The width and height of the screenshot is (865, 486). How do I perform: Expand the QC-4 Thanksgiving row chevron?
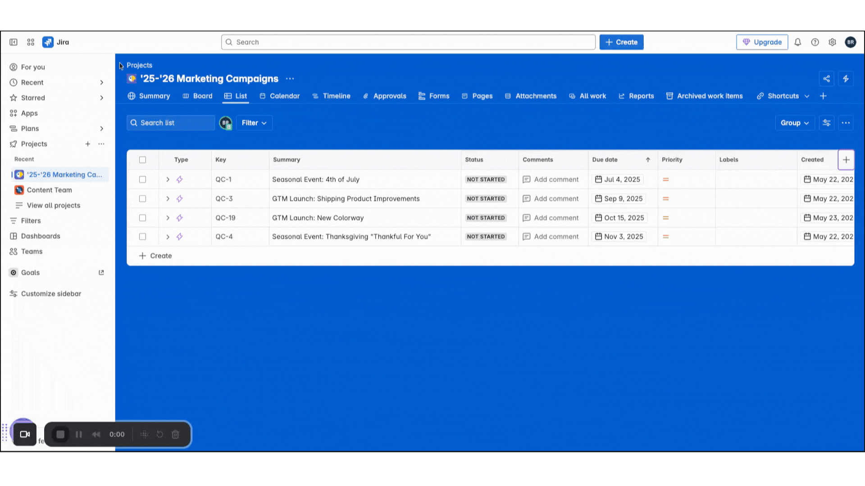tap(167, 236)
